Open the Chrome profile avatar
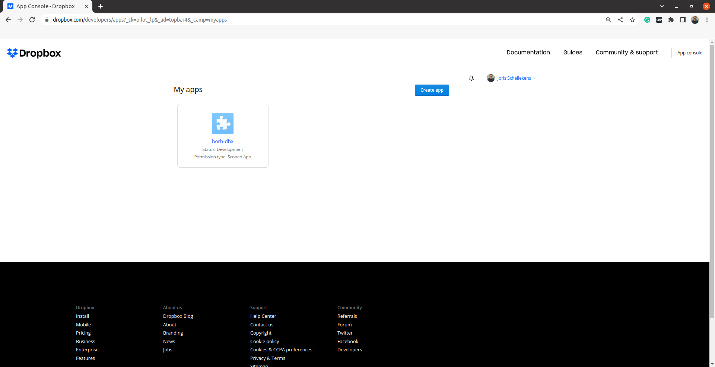 click(695, 20)
